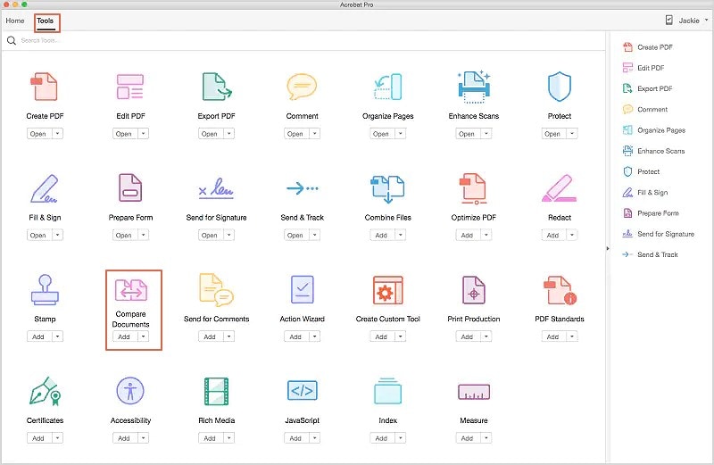The image size is (714, 465).
Task: Expand the dropdown arrow under Redact
Action: coord(572,236)
